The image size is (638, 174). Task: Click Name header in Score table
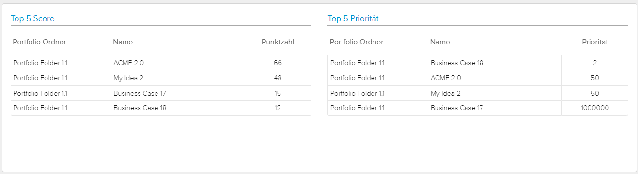123,42
